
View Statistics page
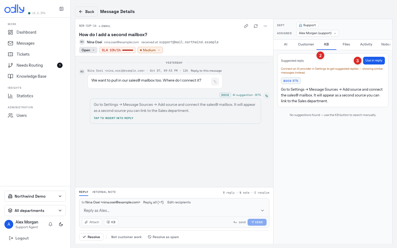pos(35,96)
